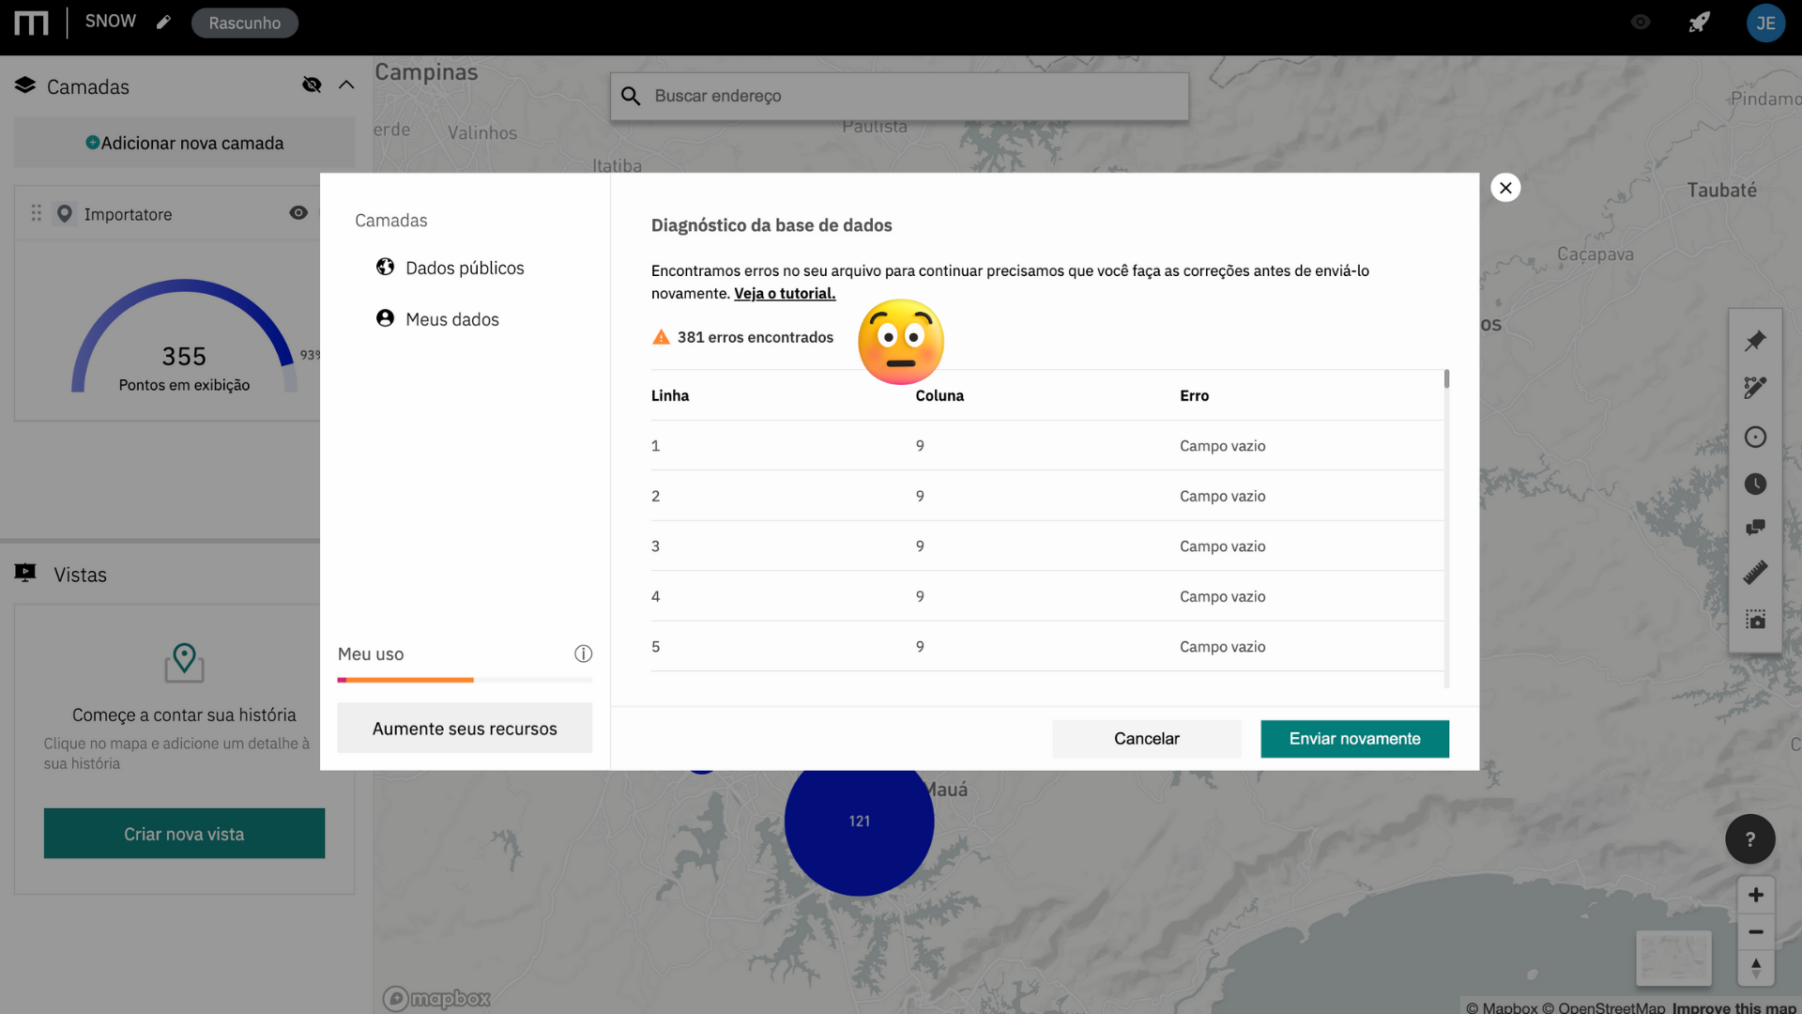Hide all layers with crossed-eye icon
This screenshot has height=1014, width=1802.
(312, 85)
